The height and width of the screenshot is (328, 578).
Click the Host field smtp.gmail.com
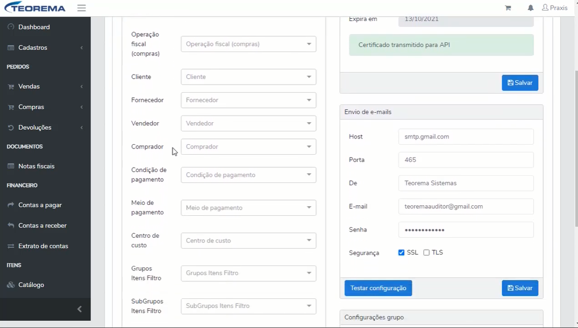click(x=466, y=137)
